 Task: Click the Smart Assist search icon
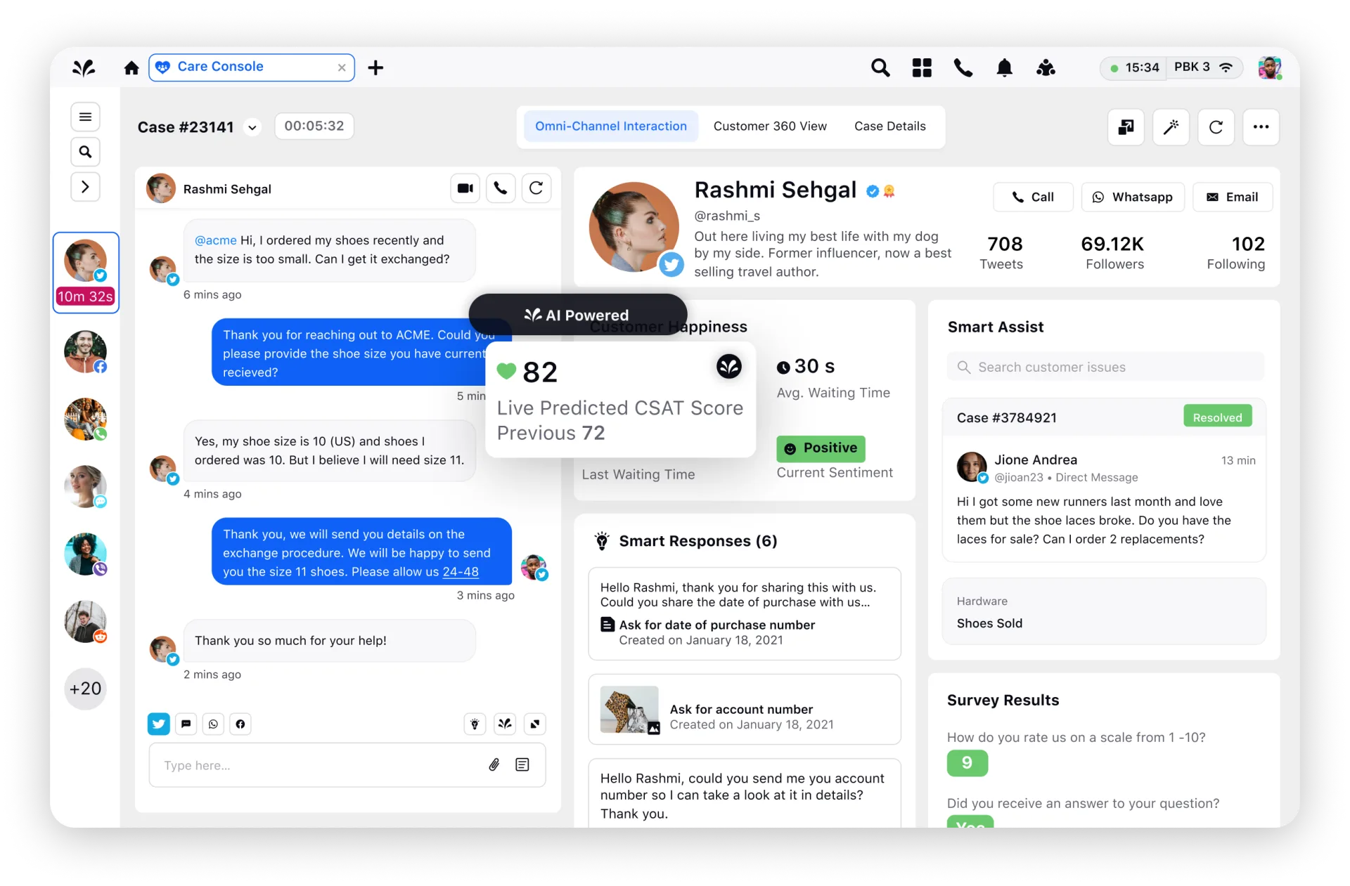click(x=964, y=367)
